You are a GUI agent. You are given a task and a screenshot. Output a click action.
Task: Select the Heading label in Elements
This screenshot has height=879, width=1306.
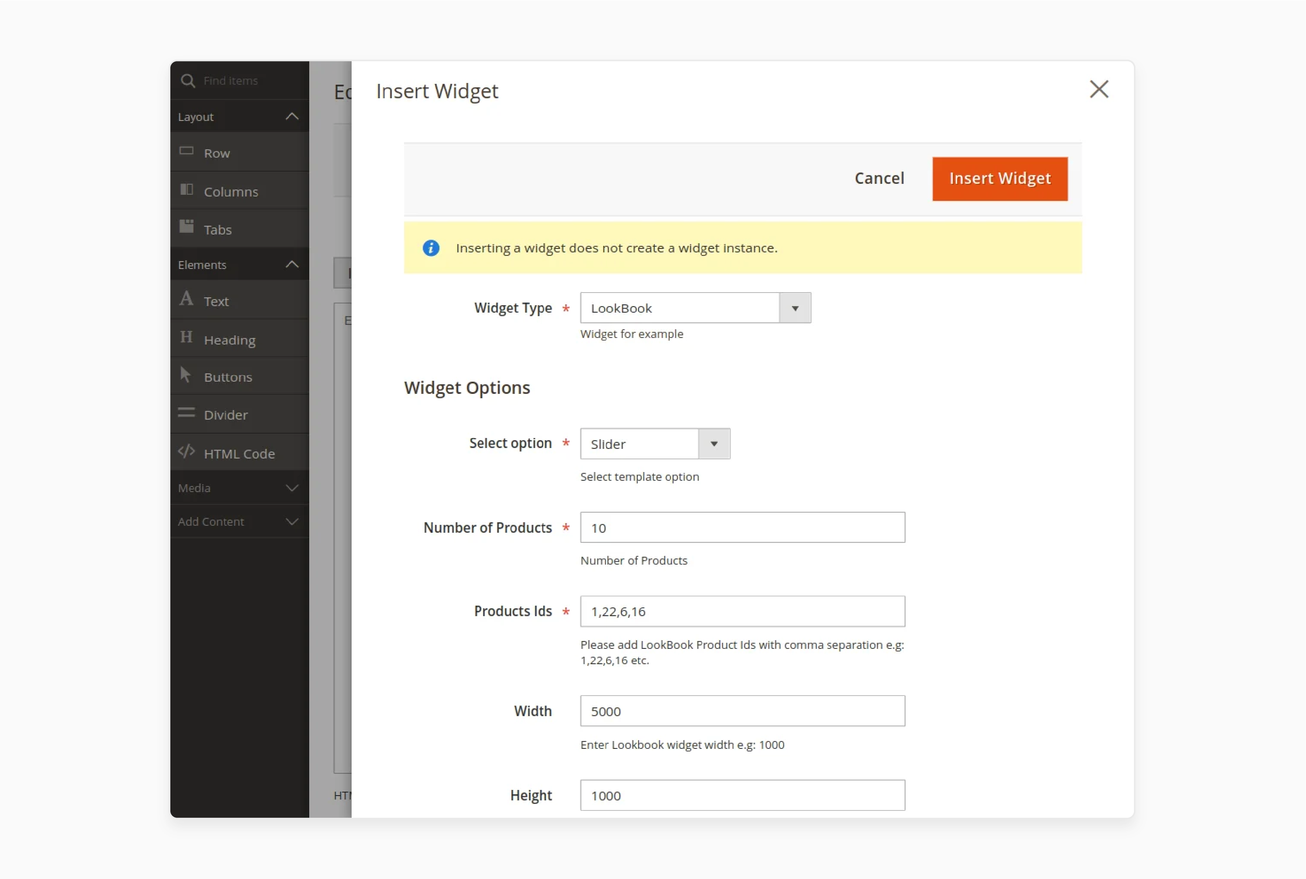tap(230, 340)
